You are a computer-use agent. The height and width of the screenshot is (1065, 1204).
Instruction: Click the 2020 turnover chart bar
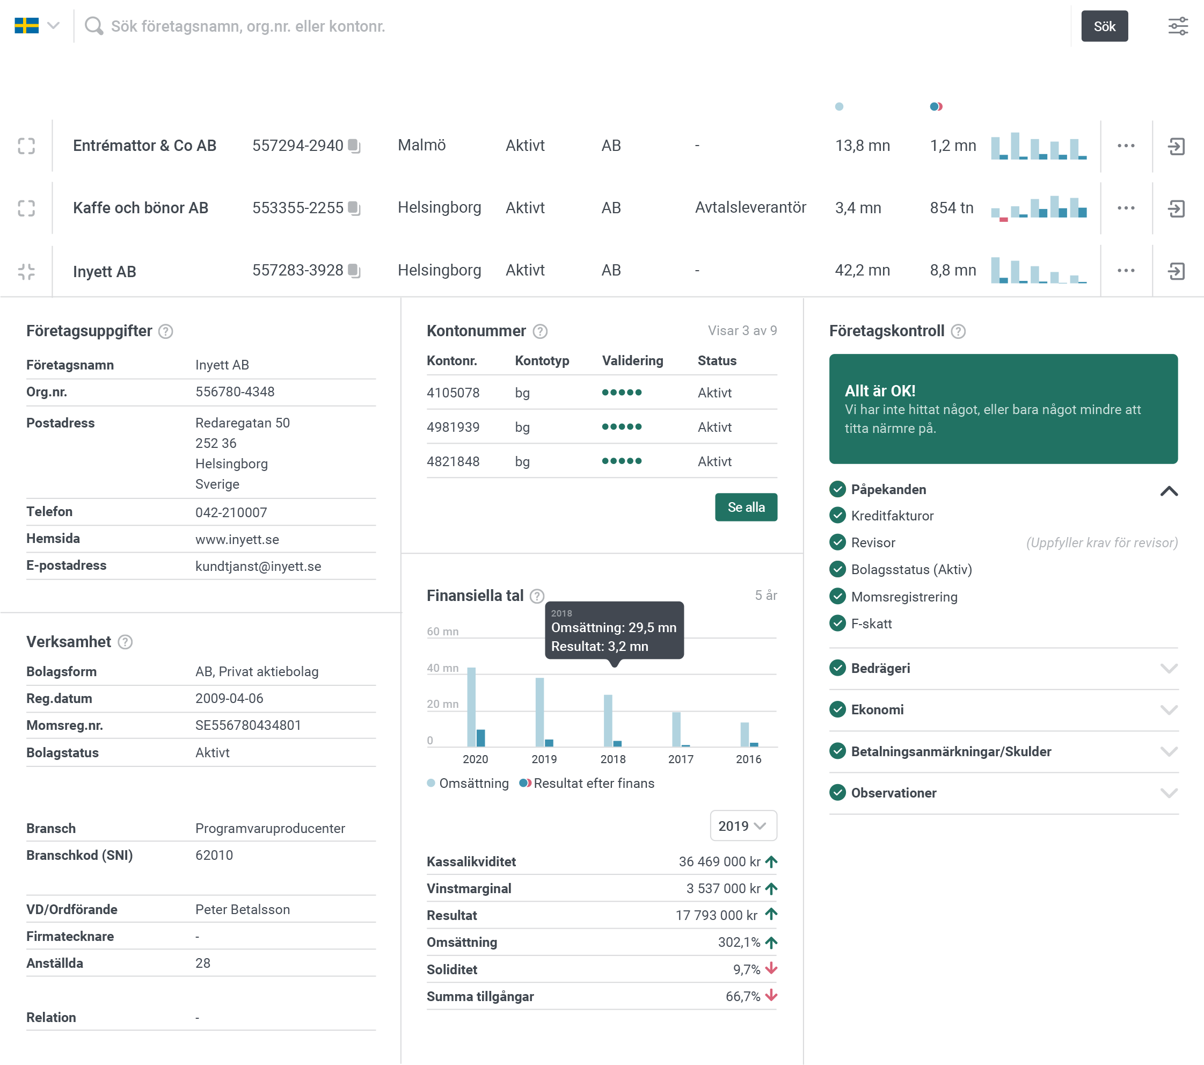pyautogui.click(x=471, y=707)
